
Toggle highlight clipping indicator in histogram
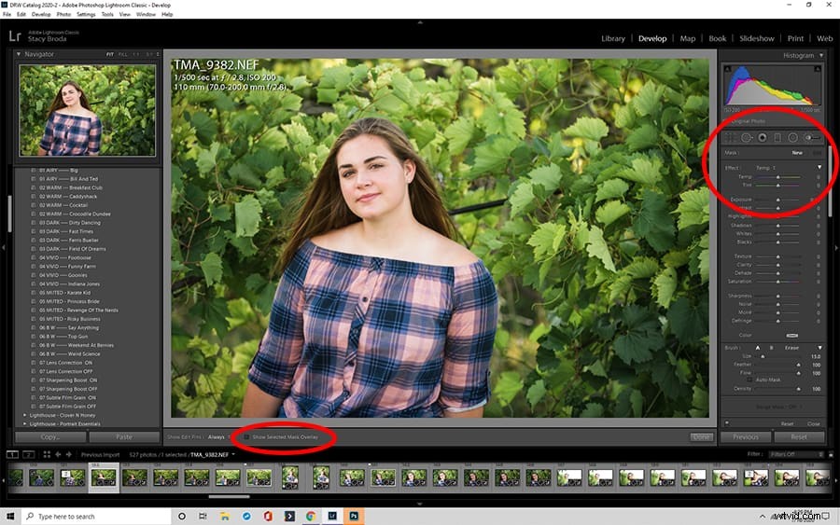818,69
